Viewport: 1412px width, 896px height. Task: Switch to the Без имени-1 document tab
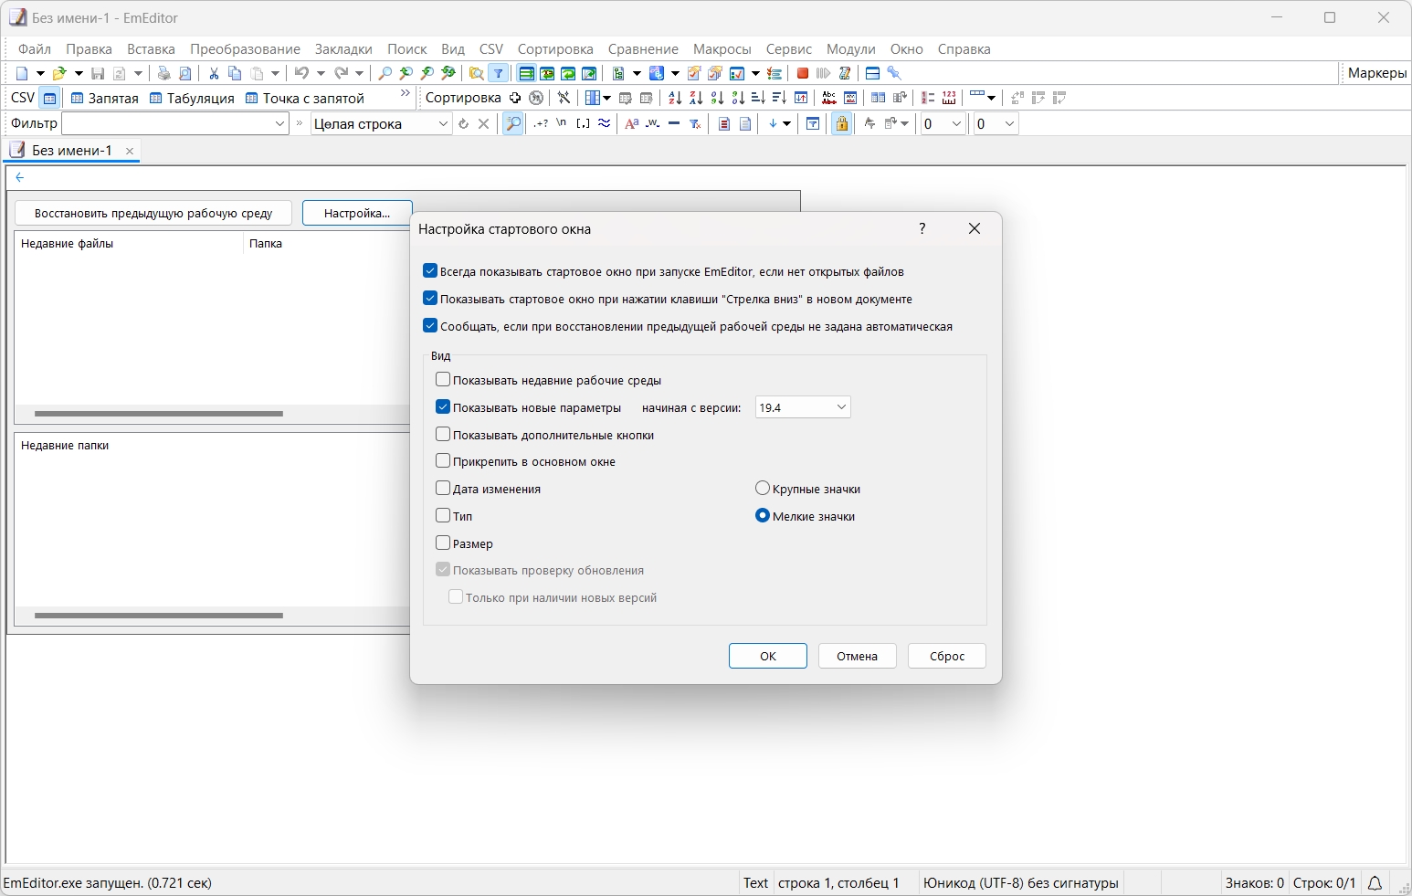[x=71, y=151]
